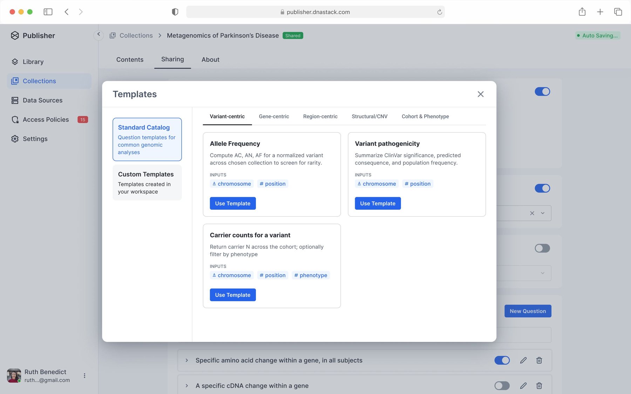631x394 pixels.
Task: Use the Carrier counts template
Action: [233, 295]
